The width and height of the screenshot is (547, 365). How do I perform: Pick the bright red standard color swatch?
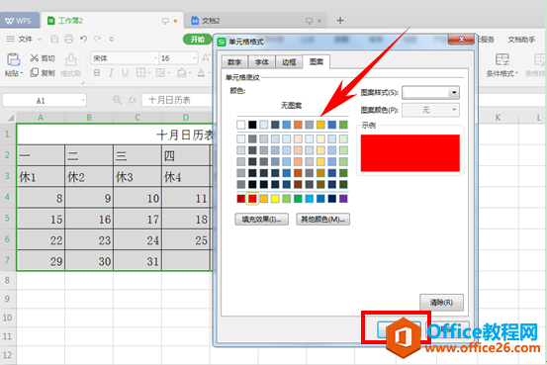[252, 199]
